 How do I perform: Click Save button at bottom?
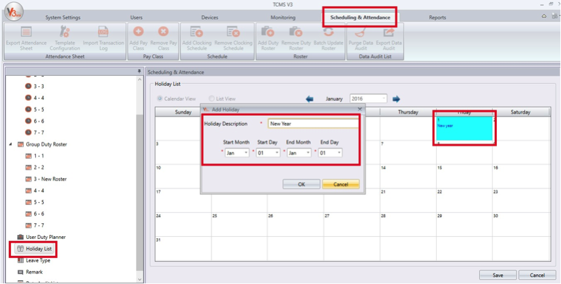pyautogui.click(x=498, y=275)
